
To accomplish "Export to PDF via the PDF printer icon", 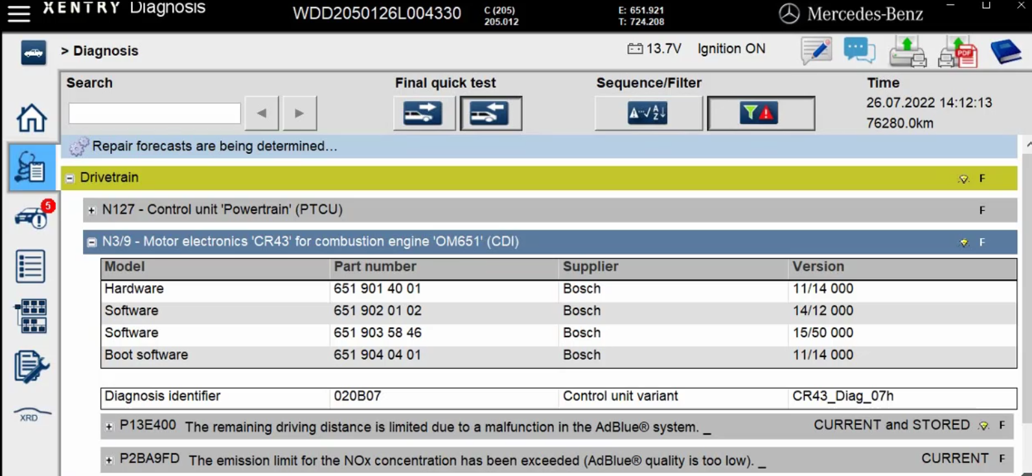I will [957, 52].
